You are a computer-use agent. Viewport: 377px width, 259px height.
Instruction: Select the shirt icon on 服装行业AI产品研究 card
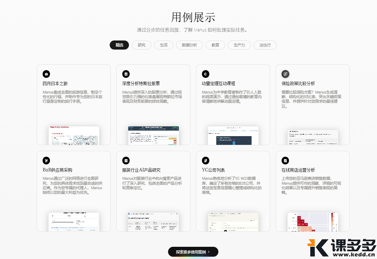click(126, 161)
